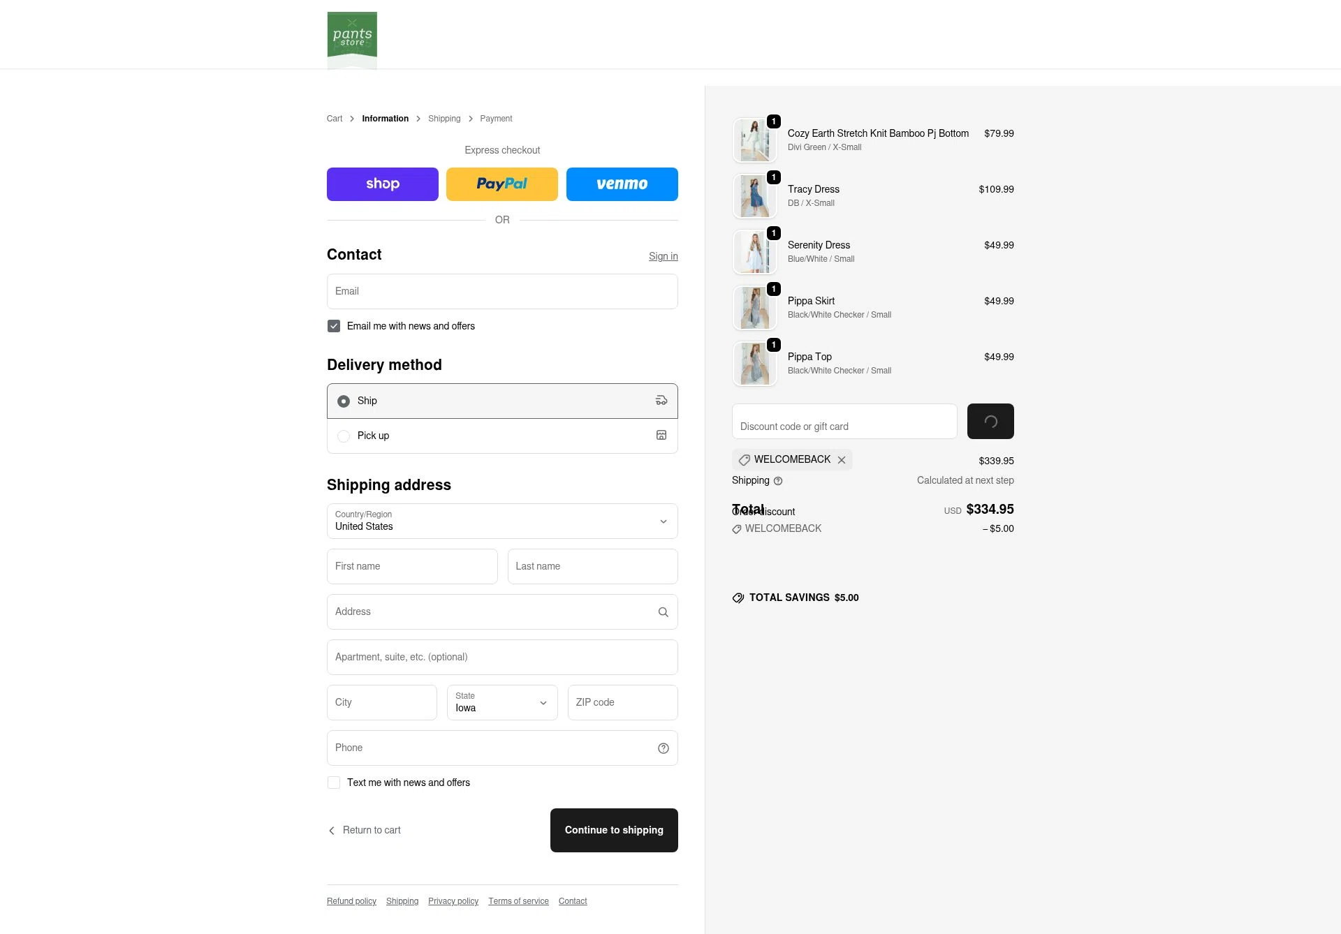Choose Venmo payment option
This screenshot has width=1341, height=934.
pos(622,184)
